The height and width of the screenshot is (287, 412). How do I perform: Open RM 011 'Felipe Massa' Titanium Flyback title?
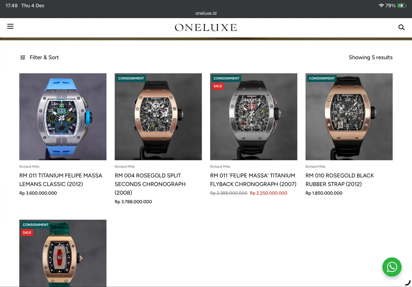(x=253, y=180)
